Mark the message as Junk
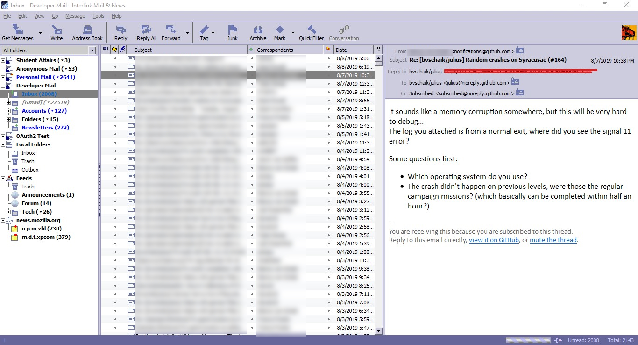The width and height of the screenshot is (638, 345). [x=233, y=33]
